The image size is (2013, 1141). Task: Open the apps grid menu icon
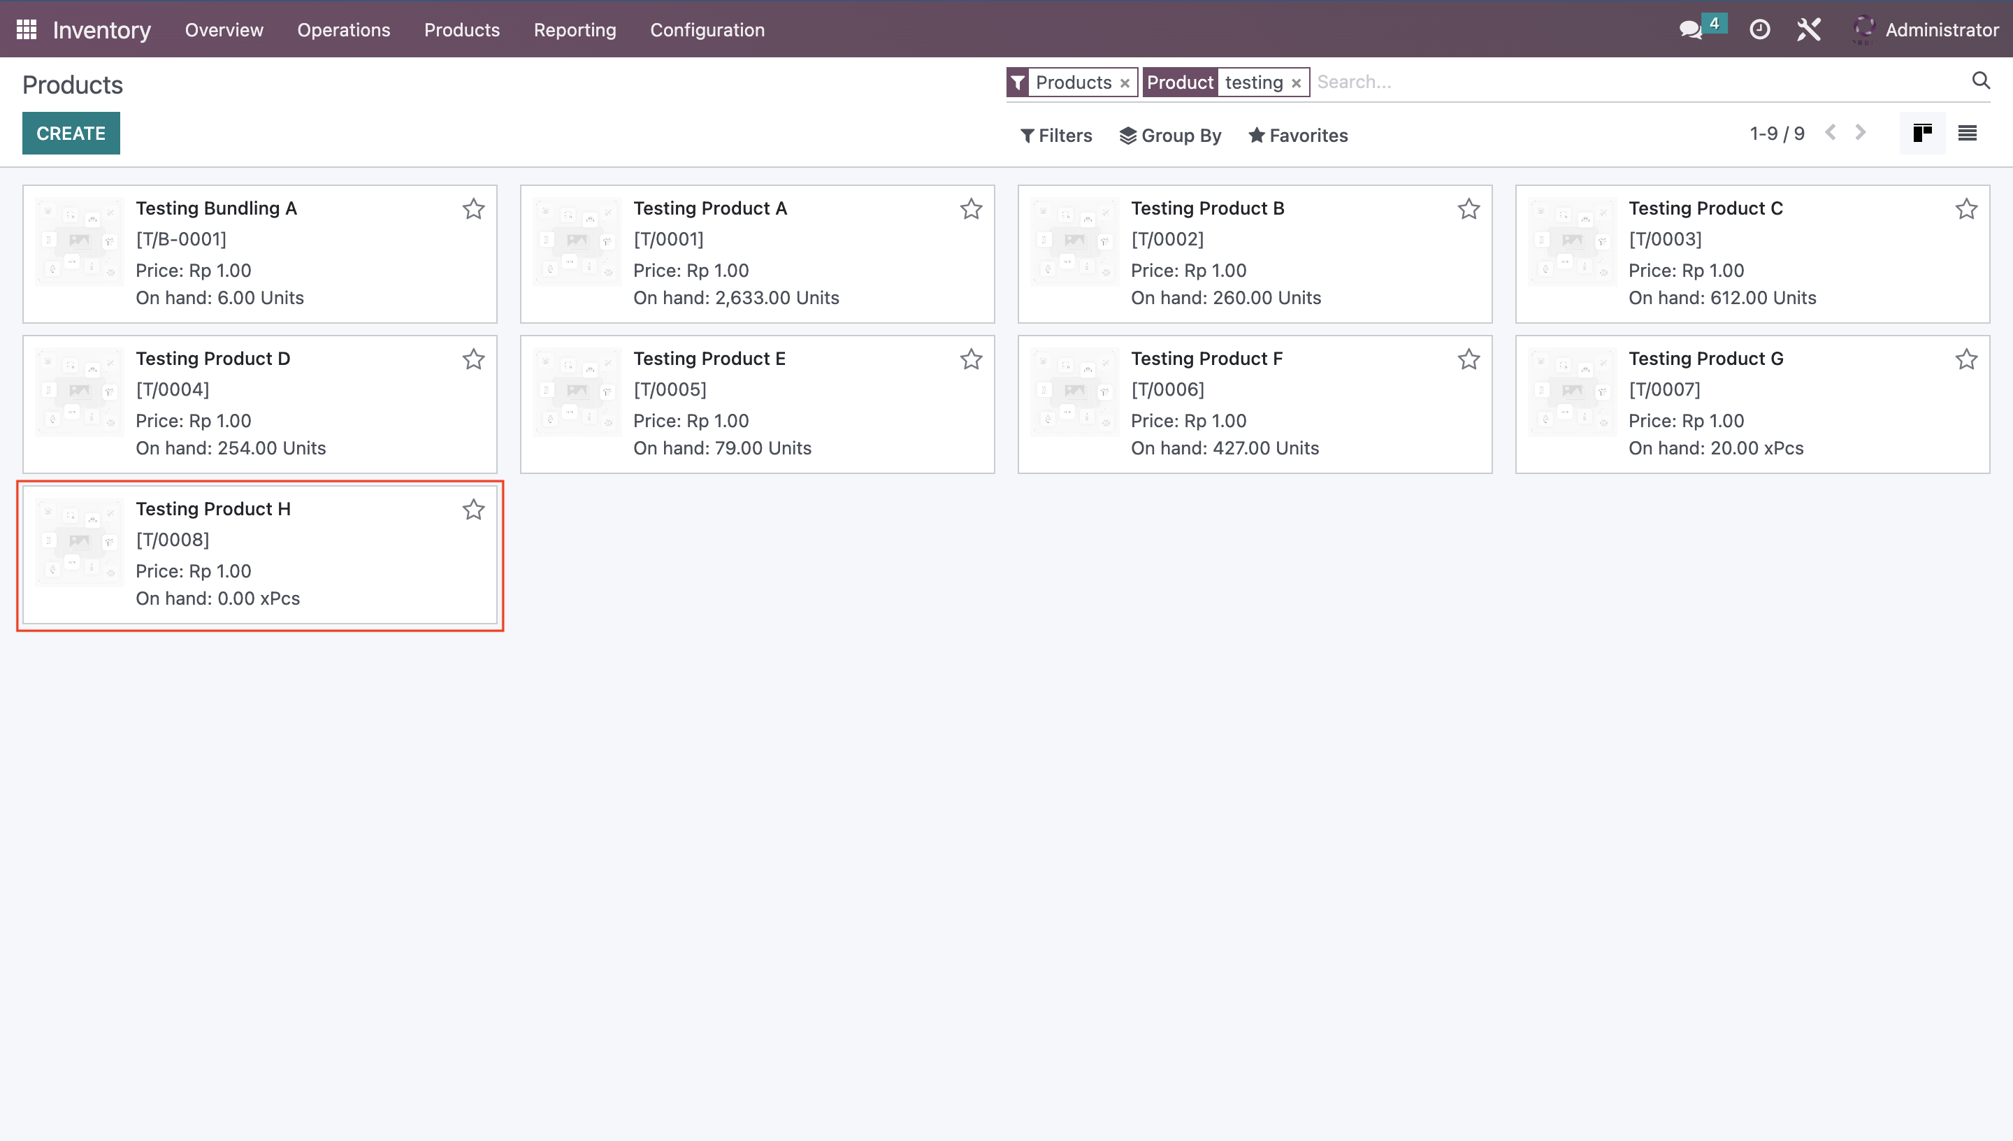click(27, 30)
